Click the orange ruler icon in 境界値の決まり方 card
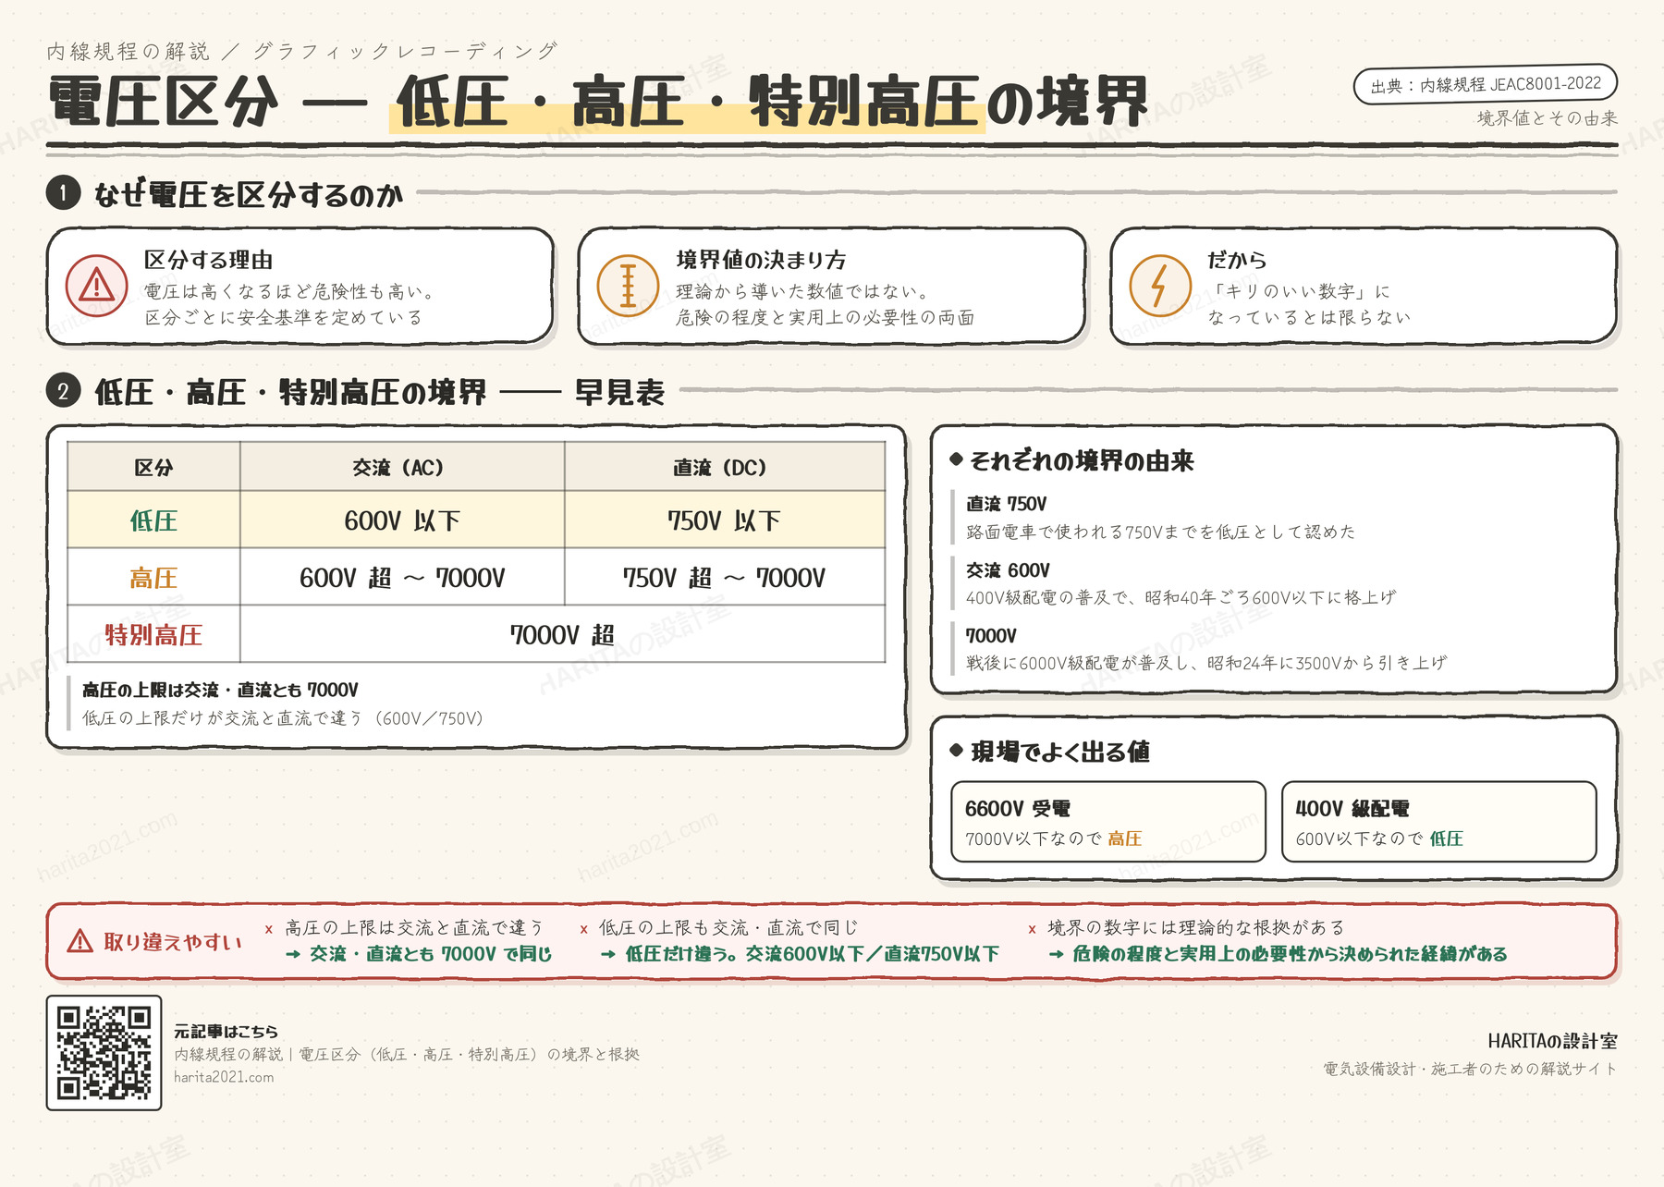Image resolution: width=1664 pixels, height=1187 pixels. (x=628, y=286)
